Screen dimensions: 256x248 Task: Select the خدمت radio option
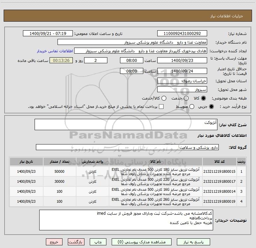click(186, 98)
